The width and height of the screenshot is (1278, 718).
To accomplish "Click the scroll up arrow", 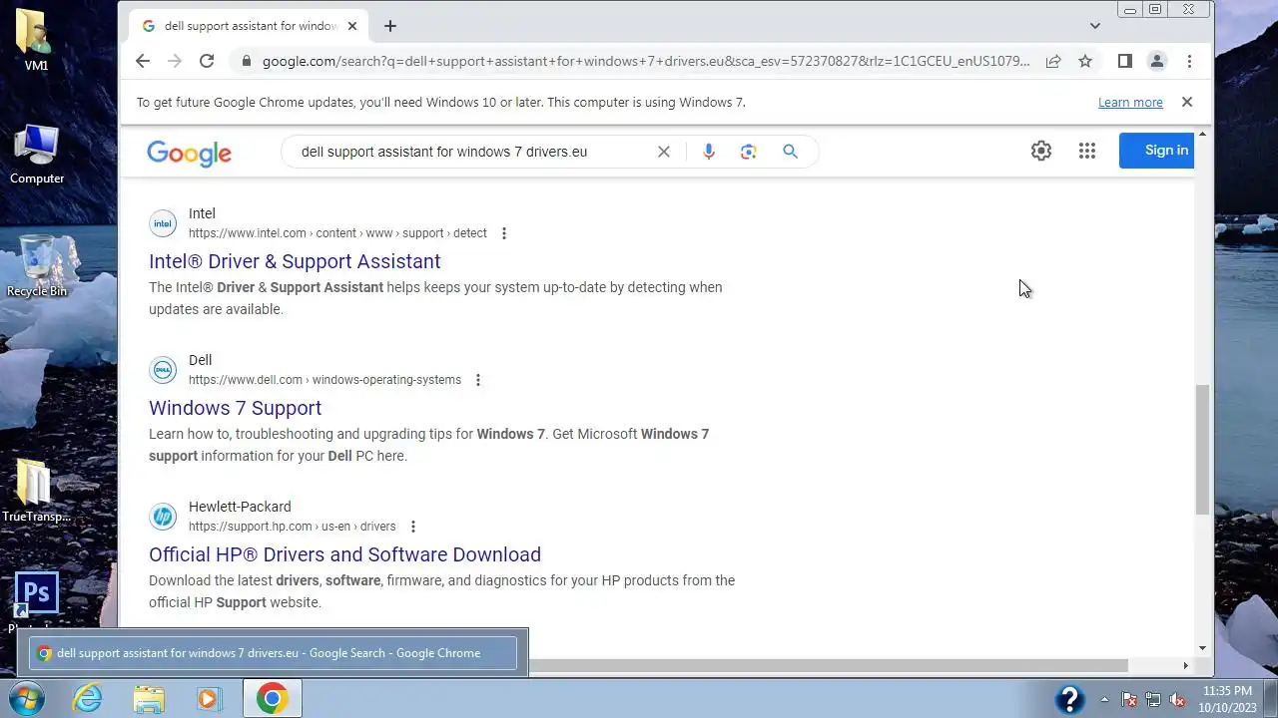I will click(x=1202, y=134).
